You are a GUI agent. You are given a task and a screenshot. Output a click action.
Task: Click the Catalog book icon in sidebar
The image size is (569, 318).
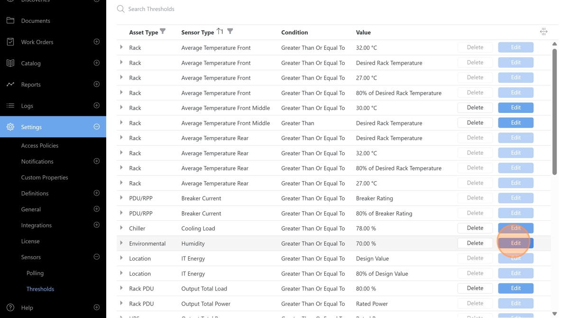(10, 63)
